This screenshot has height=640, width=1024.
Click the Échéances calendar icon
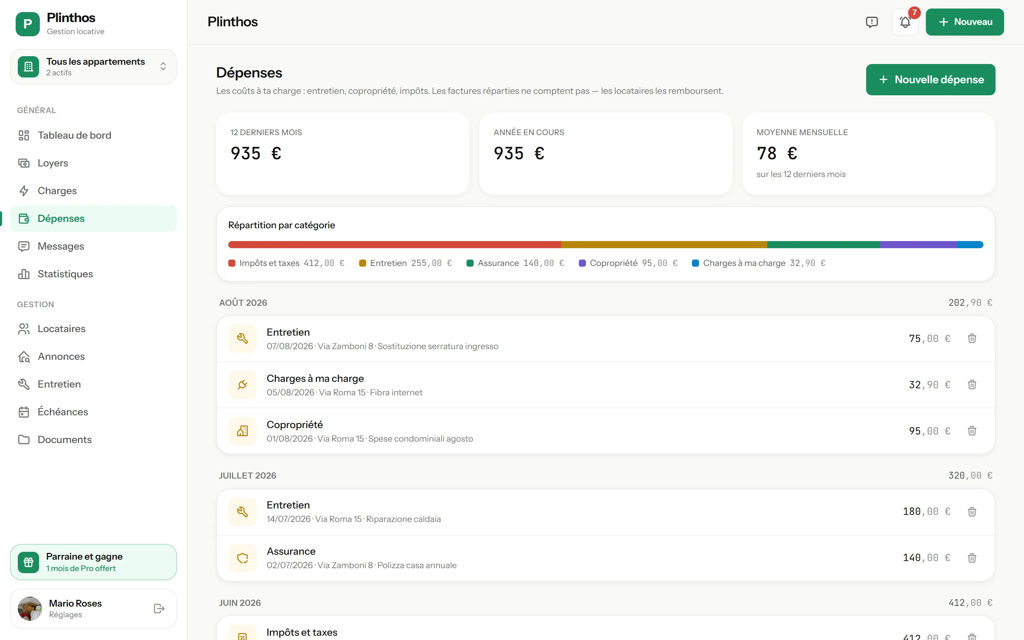click(24, 412)
